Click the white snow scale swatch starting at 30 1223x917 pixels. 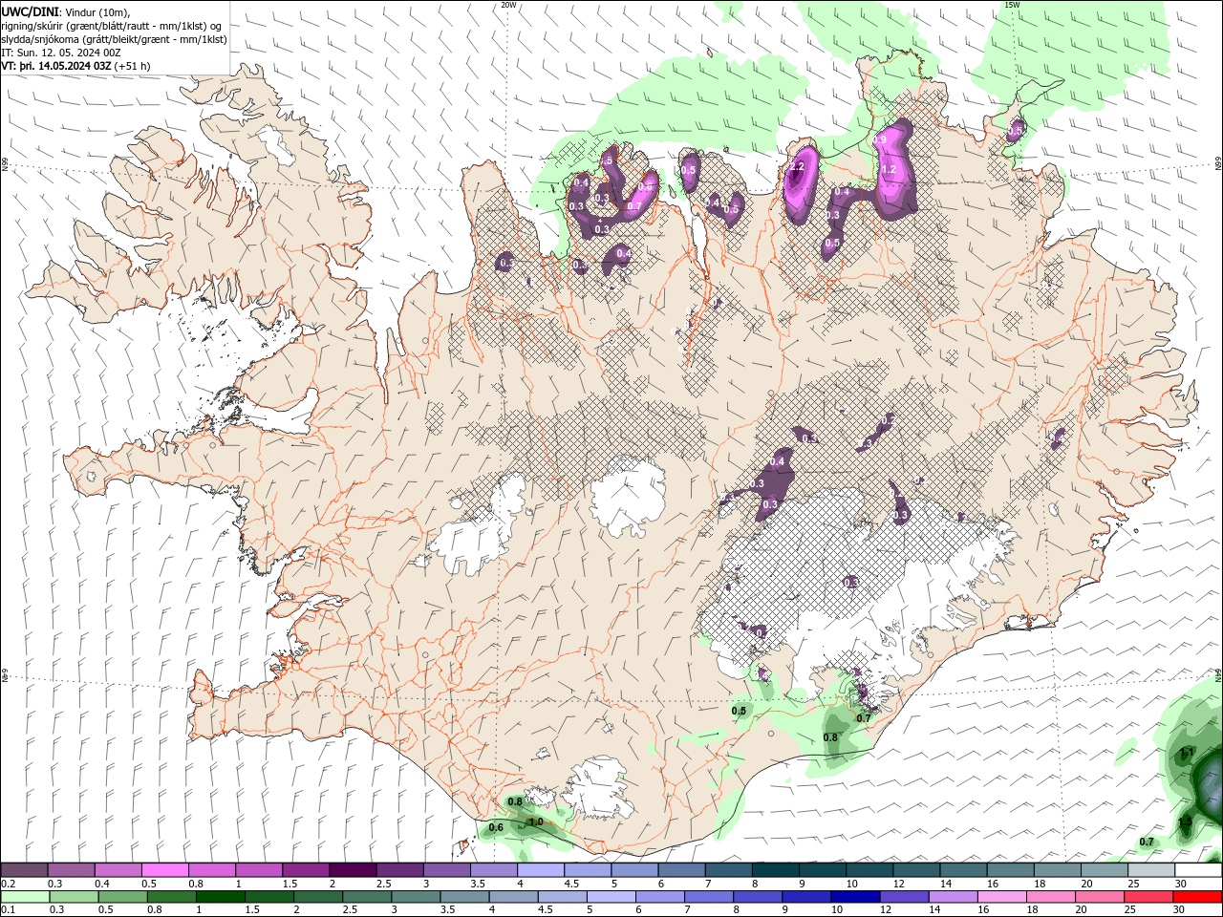tap(1198, 870)
